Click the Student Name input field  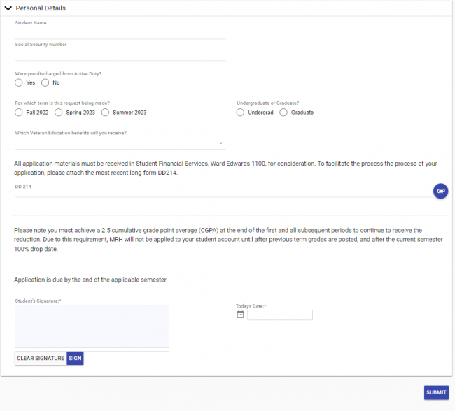tap(120, 32)
